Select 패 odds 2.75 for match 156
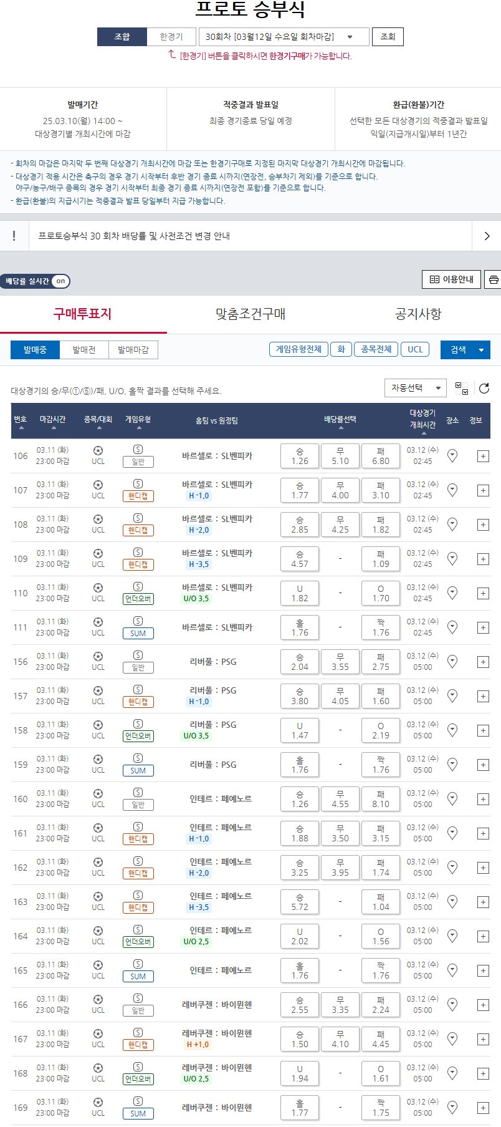 click(x=381, y=662)
